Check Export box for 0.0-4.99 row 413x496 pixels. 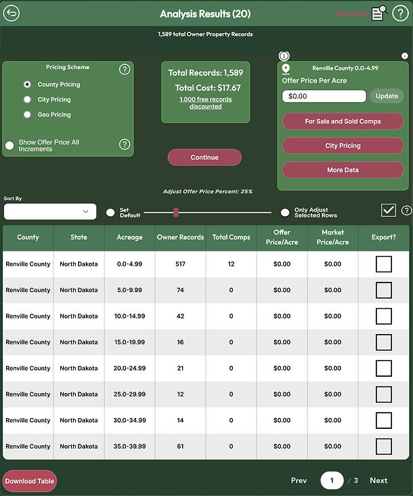click(384, 264)
